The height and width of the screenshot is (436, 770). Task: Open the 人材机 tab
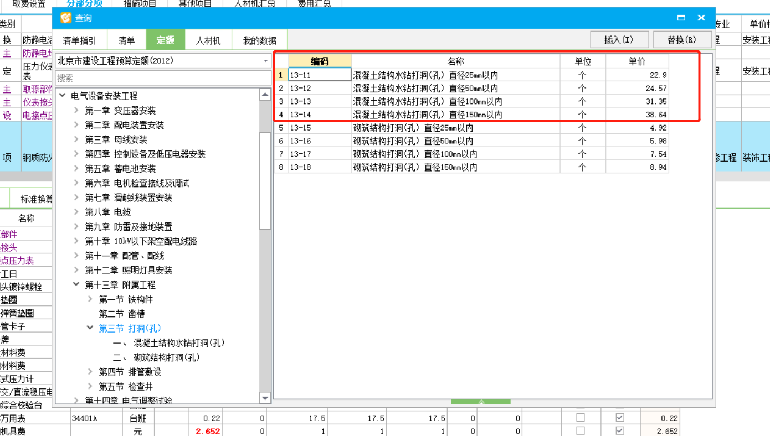click(208, 40)
